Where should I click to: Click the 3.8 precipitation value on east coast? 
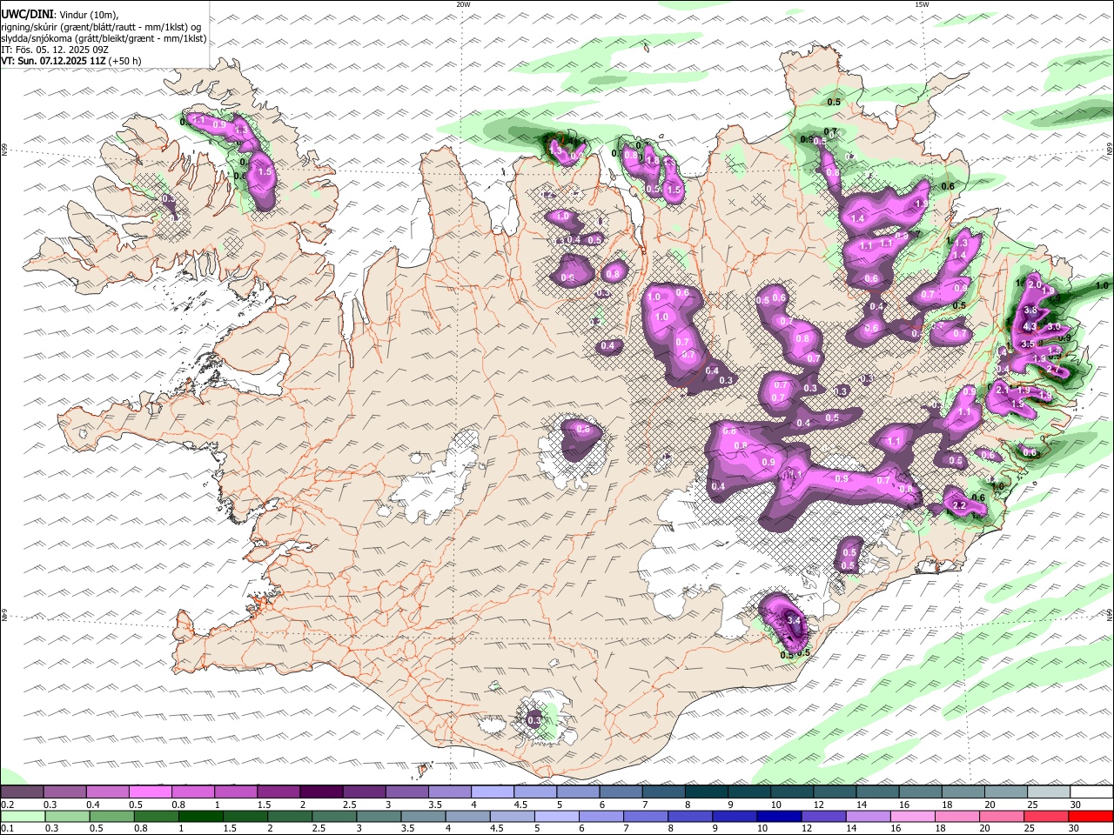(x=1030, y=310)
